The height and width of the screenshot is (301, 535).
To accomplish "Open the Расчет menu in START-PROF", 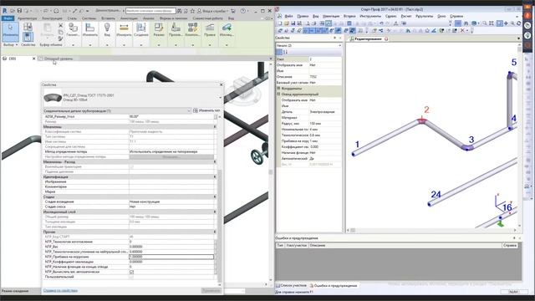I will pyautogui.click(x=406, y=16).
